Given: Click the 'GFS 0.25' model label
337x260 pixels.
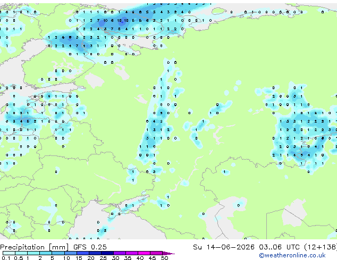Looking at the screenshot, I should (90, 247).
